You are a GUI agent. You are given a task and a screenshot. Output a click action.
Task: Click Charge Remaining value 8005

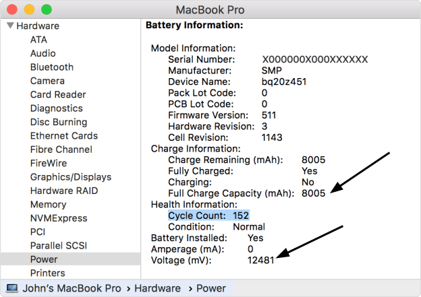pyautogui.click(x=313, y=160)
